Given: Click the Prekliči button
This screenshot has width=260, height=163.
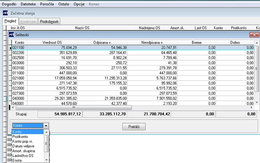Looking at the screenshot, I should 134,127.
